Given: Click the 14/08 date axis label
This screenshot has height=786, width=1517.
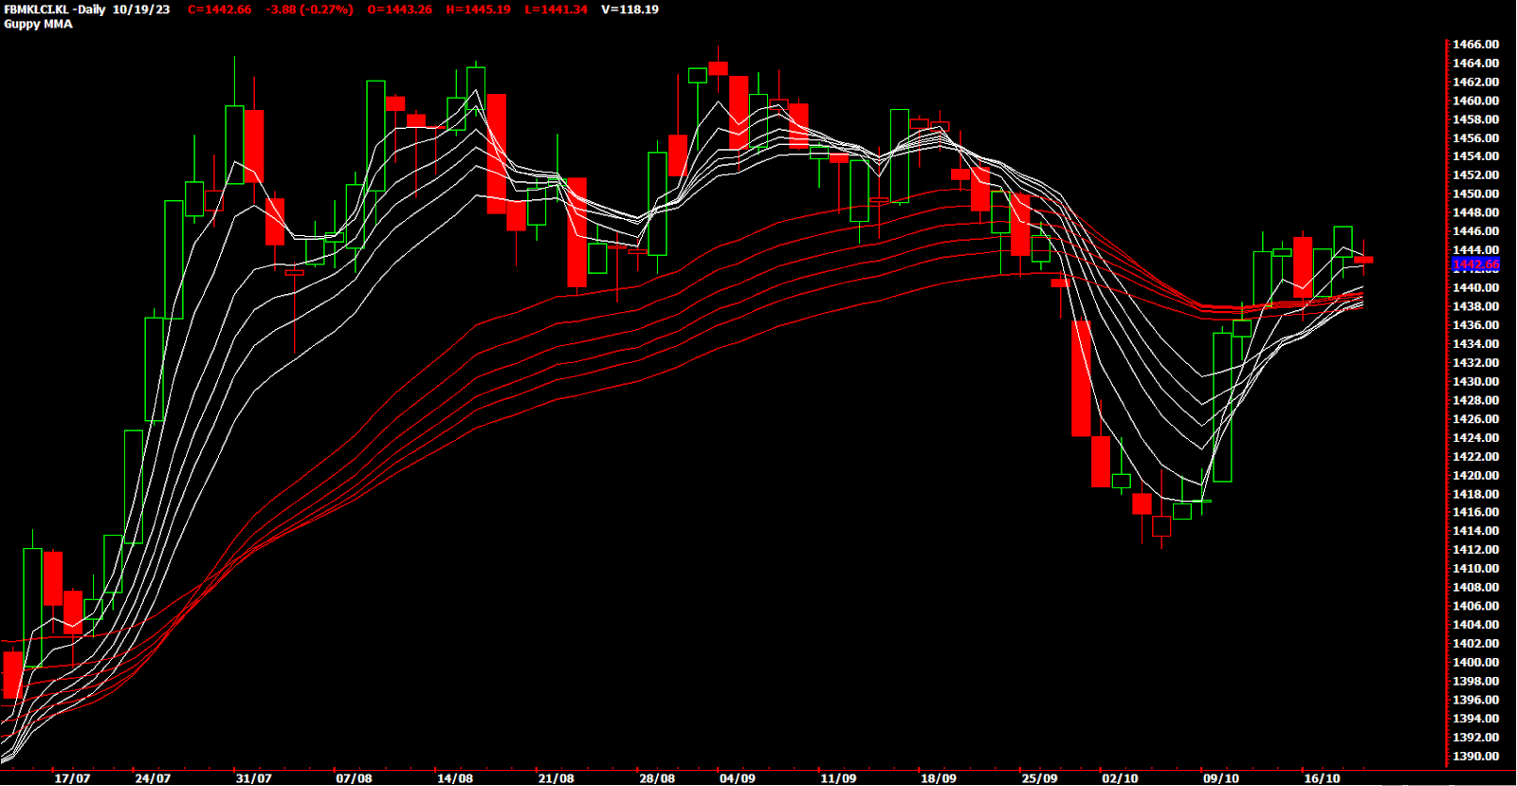Looking at the screenshot, I should point(454,778).
